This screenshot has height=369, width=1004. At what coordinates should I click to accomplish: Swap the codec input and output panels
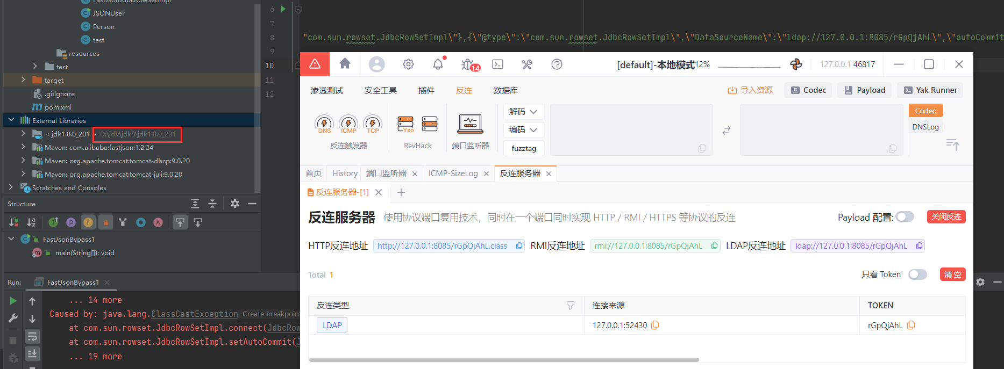(727, 131)
